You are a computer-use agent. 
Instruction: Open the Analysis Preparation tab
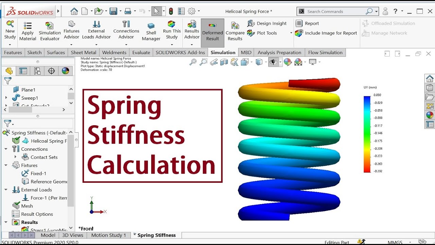279,52
